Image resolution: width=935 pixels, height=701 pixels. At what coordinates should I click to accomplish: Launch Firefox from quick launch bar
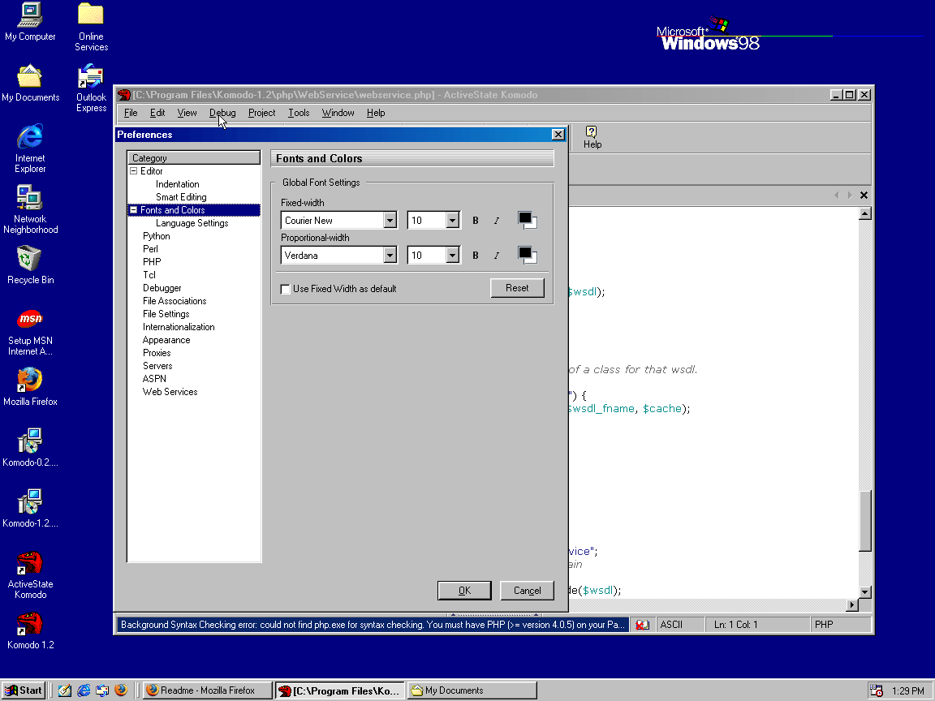coord(121,690)
